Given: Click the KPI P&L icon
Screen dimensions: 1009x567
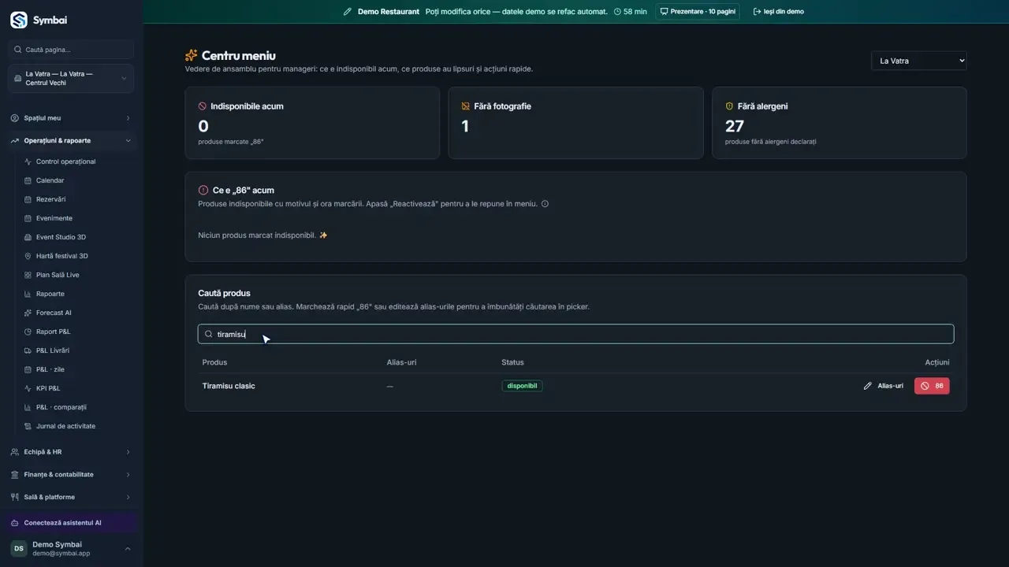Looking at the screenshot, I should pos(28,388).
